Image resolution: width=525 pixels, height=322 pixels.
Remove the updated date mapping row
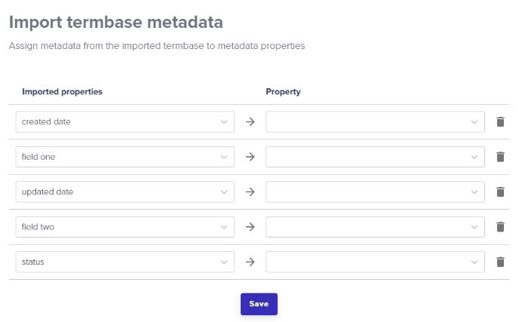coord(500,192)
